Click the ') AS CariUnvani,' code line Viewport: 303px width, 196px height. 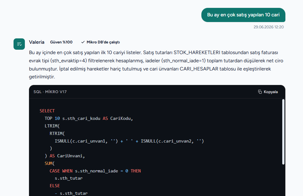65,156
